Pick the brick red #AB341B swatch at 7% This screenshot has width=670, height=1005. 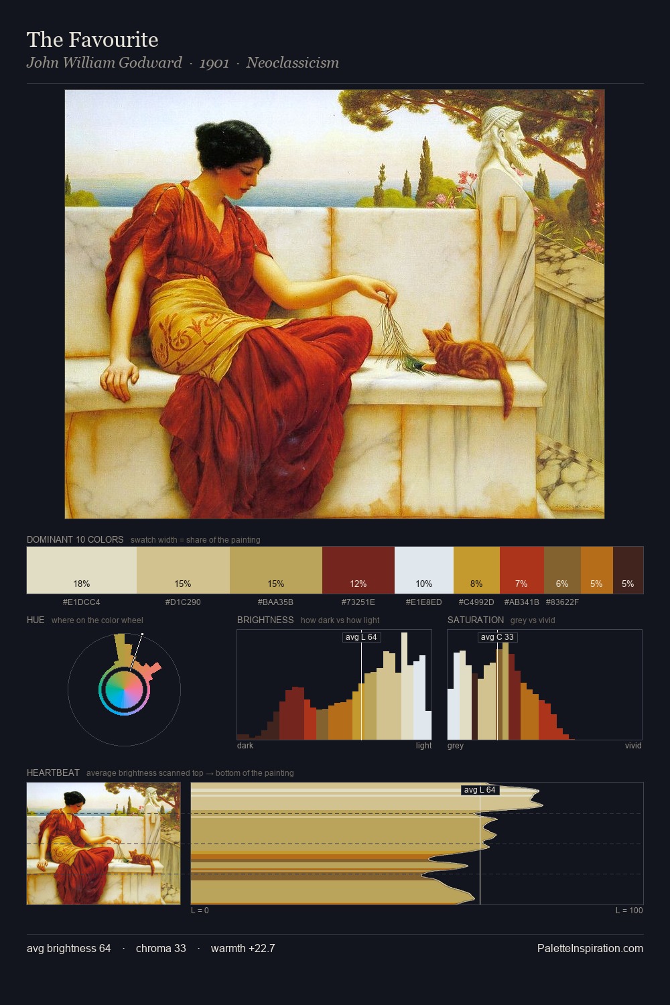pos(522,570)
